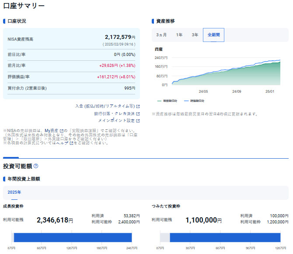Select the 1年 chart period tab
The image size is (293, 254).
click(179, 35)
